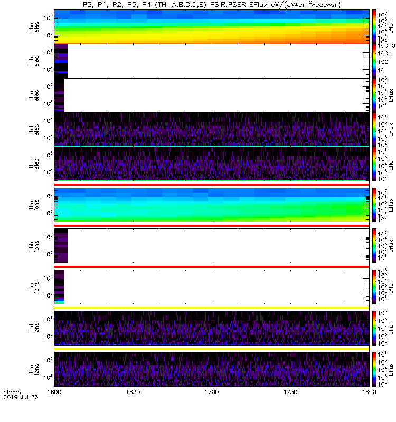Click the thb ions data strip at 1600
The image size is (396, 422).
61,246
